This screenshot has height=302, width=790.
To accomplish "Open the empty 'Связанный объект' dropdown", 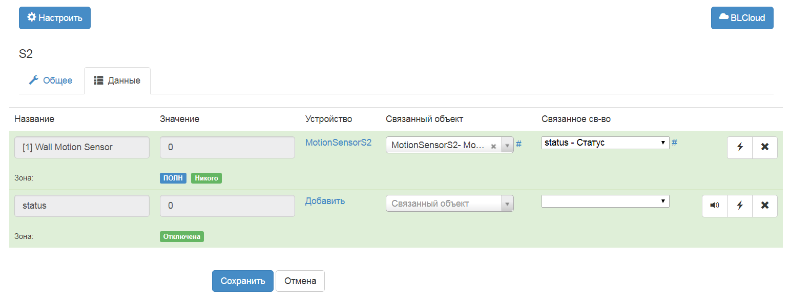I will coord(449,204).
